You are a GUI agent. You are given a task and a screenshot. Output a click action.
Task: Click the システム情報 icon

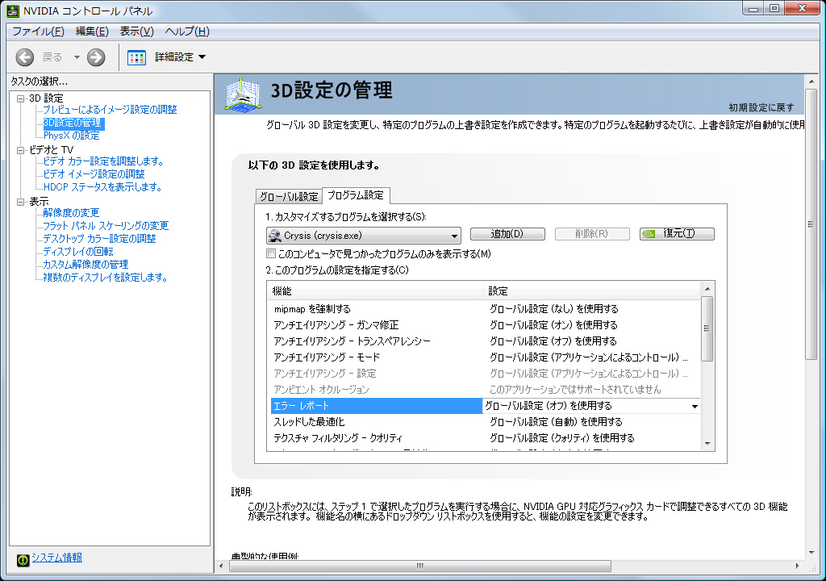tap(23, 560)
